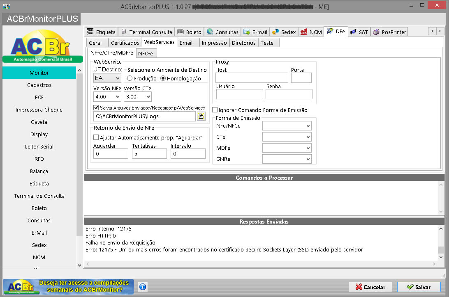Open the Boleto tab icon
This screenshot has height=297, width=449.
point(181,32)
